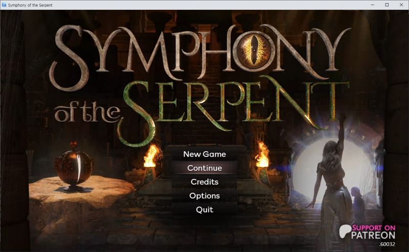Maximize the game window
Viewport: 409px width, 252px height.
click(x=387, y=5)
